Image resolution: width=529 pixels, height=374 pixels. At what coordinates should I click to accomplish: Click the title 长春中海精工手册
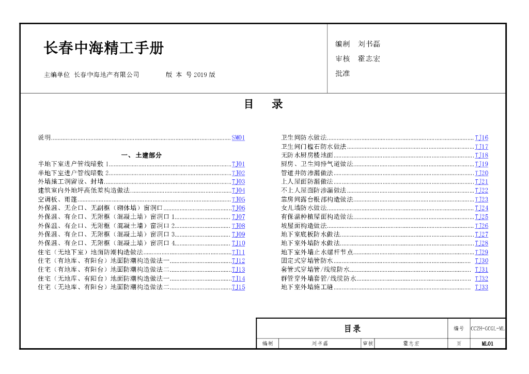[104, 48]
